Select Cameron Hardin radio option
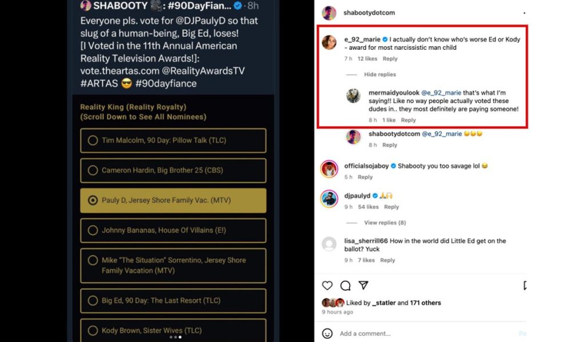Viewport: 586px width, 342px height. pos(93,170)
